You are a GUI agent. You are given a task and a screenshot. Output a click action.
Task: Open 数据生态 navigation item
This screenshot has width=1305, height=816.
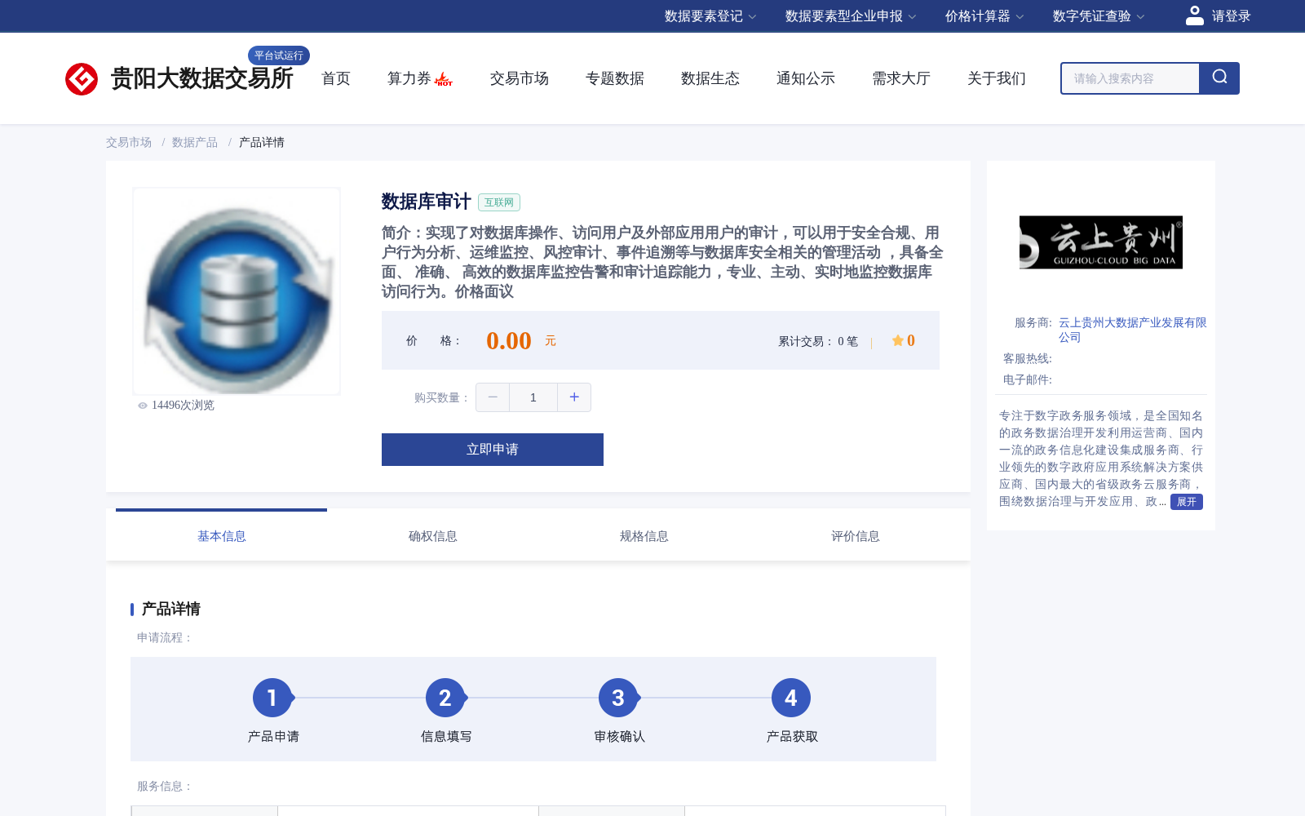(x=710, y=78)
